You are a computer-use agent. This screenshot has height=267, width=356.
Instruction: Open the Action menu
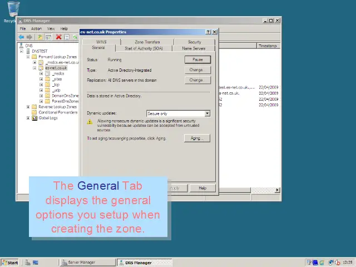(36, 28)
